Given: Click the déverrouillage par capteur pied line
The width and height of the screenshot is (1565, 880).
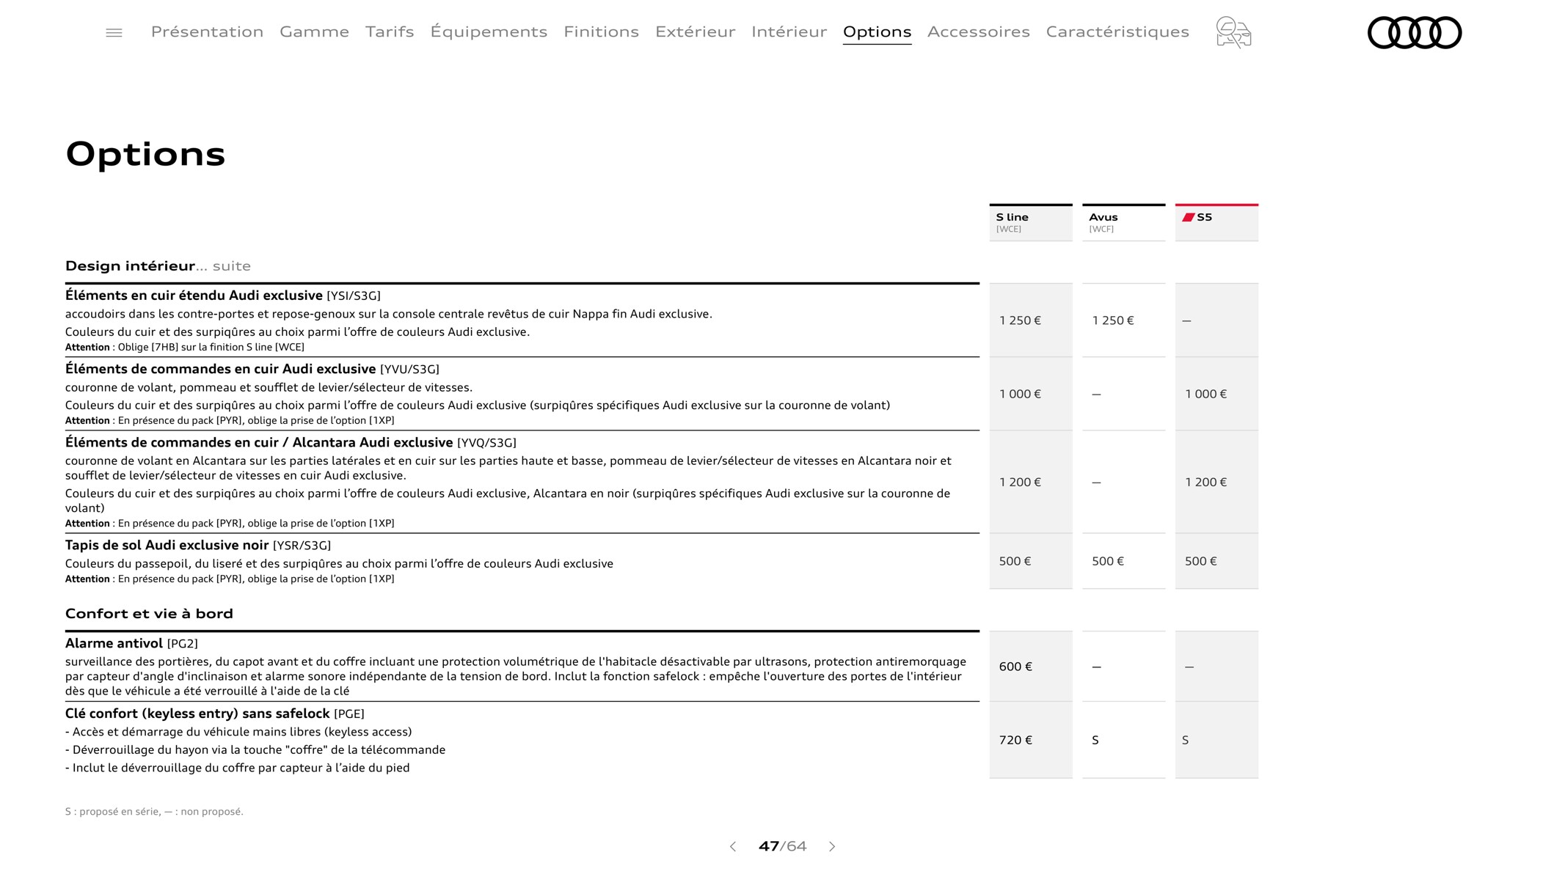Looking at the screenshot, I should pyautogui.click(x=238, y=768).
